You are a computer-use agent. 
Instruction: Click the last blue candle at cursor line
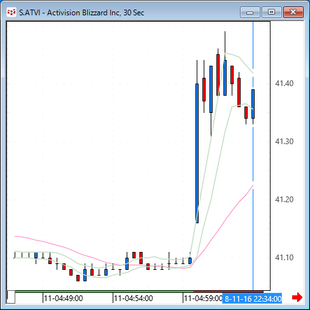coord(253,104)
